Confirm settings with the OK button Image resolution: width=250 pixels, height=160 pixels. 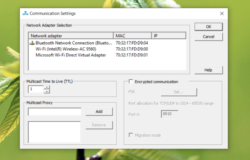209,27
